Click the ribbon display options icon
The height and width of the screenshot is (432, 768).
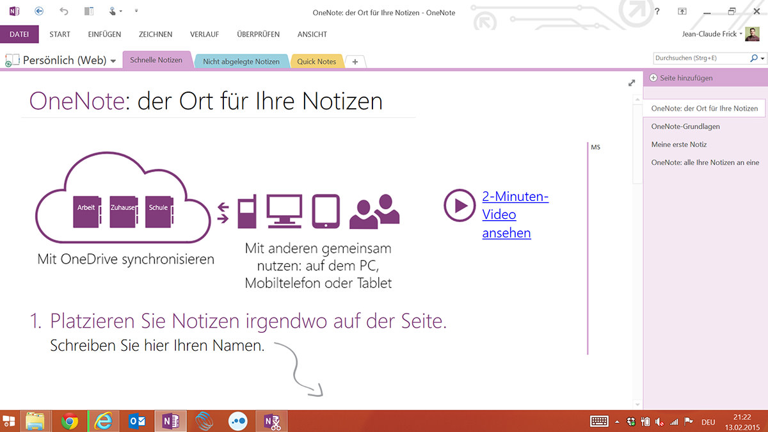[x=683, y=12]
